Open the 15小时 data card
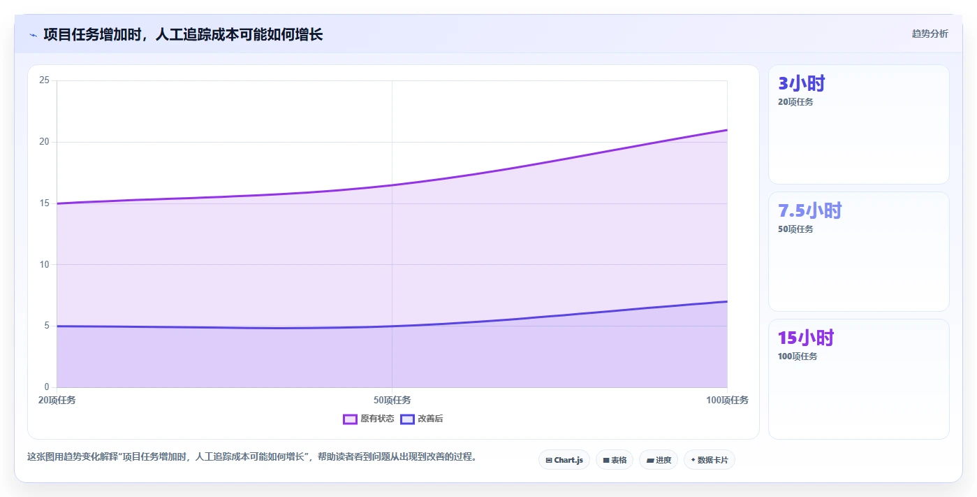 (x=859, y=379)
